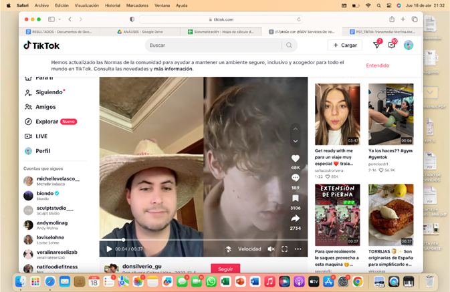Viewport: 450px width, 292px height.
Task: Dismiss the notice by clicking Entendido
Action: tap(377, 65)
